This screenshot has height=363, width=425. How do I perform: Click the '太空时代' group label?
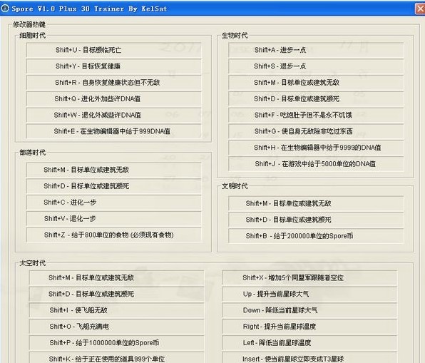pos(32,263)
